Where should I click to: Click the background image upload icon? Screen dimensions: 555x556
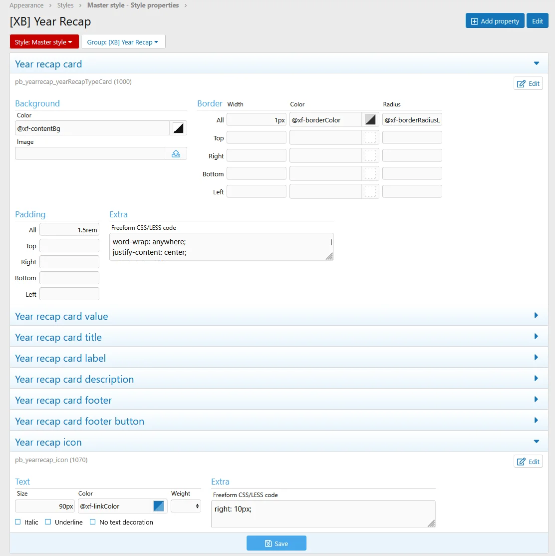pos(176,154)
